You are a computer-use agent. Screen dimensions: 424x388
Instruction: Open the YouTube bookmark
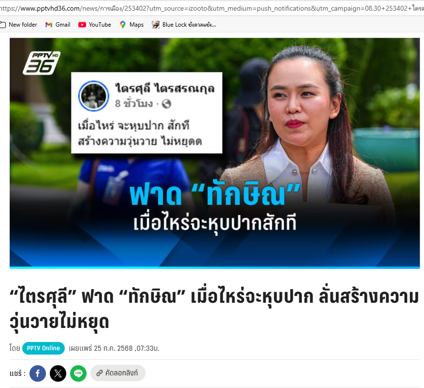tap(95, 25)
